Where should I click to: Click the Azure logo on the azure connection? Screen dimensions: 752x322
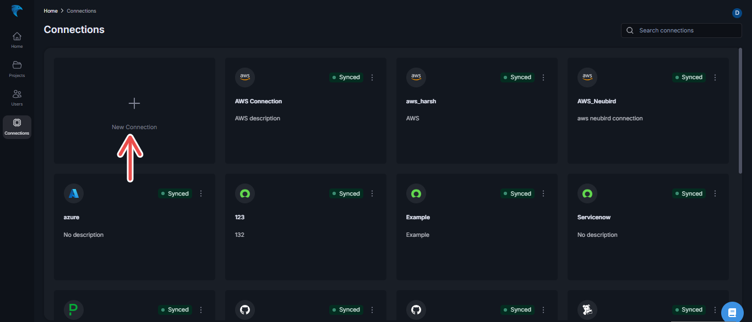click(x=73, y=193)
